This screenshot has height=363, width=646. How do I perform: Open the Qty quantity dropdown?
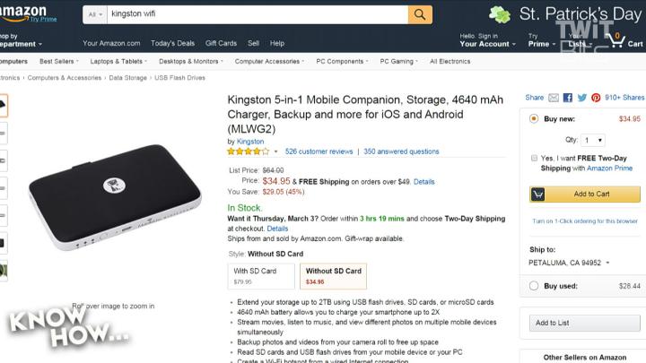point(592,140)
